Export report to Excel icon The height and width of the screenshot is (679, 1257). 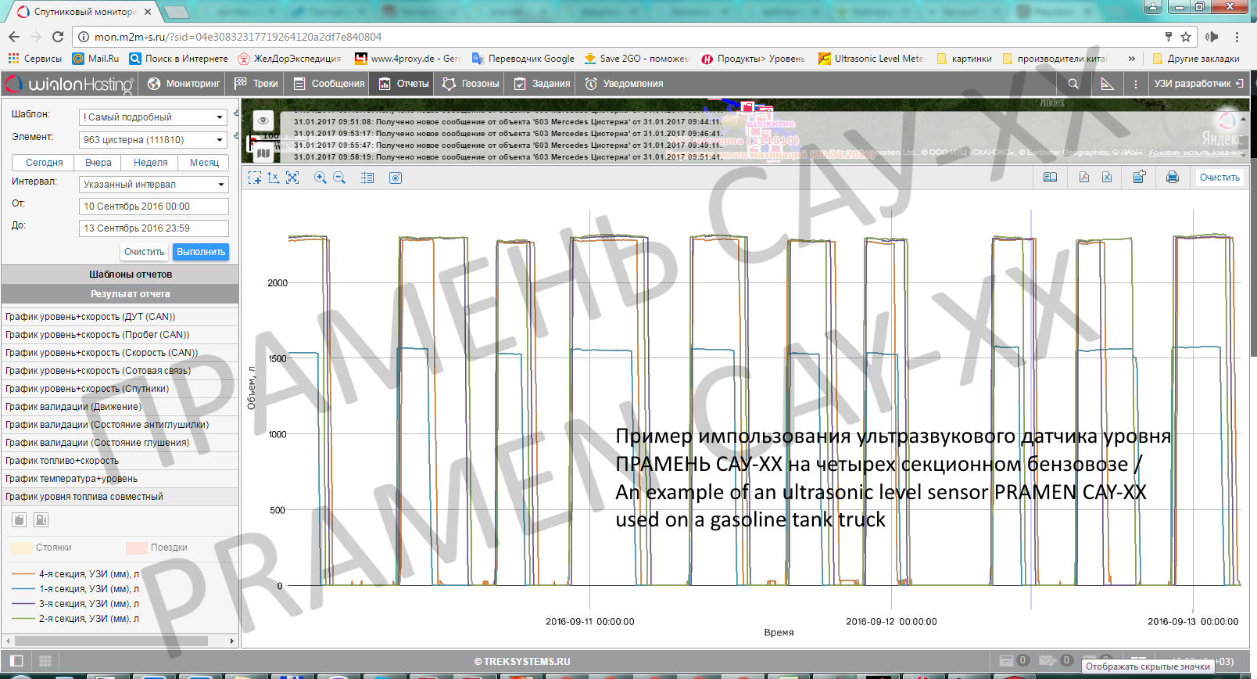(1107, 178)
